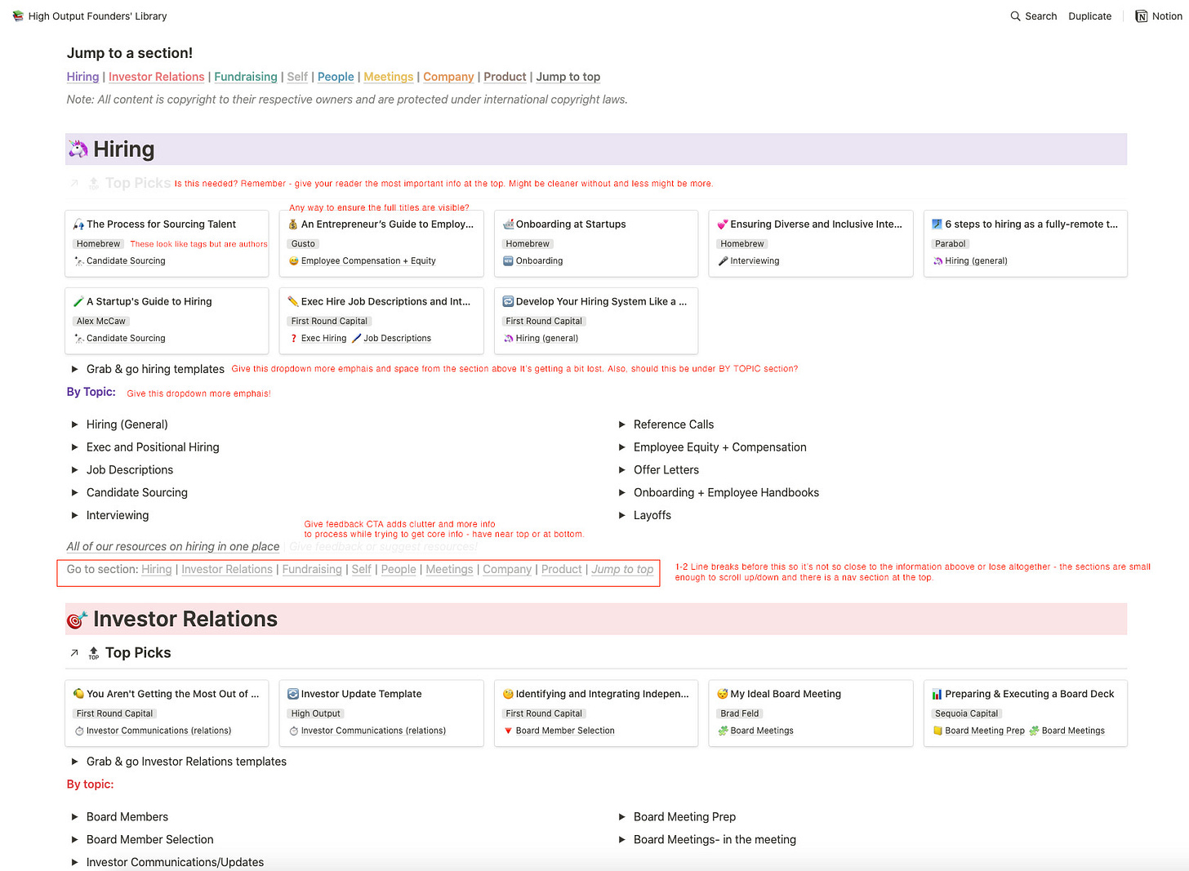Click the lemon icon on You Aren't Getting the Most card
This screenshot has height=871, width=1189.
point(78,694)
